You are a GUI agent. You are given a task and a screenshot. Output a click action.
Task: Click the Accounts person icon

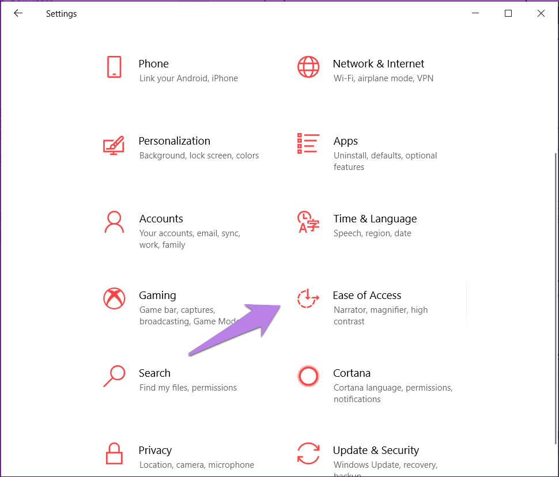[x=114, y=222]
